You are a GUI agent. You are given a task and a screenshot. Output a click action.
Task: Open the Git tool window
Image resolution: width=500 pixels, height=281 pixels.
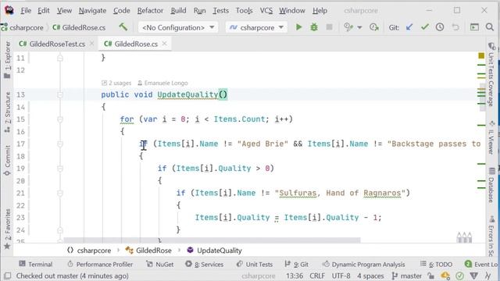pos(297,264)
